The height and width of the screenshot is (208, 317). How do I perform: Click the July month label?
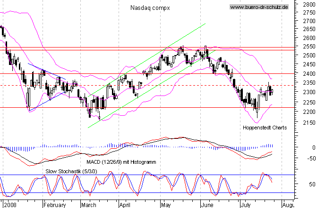coord(246,205)
